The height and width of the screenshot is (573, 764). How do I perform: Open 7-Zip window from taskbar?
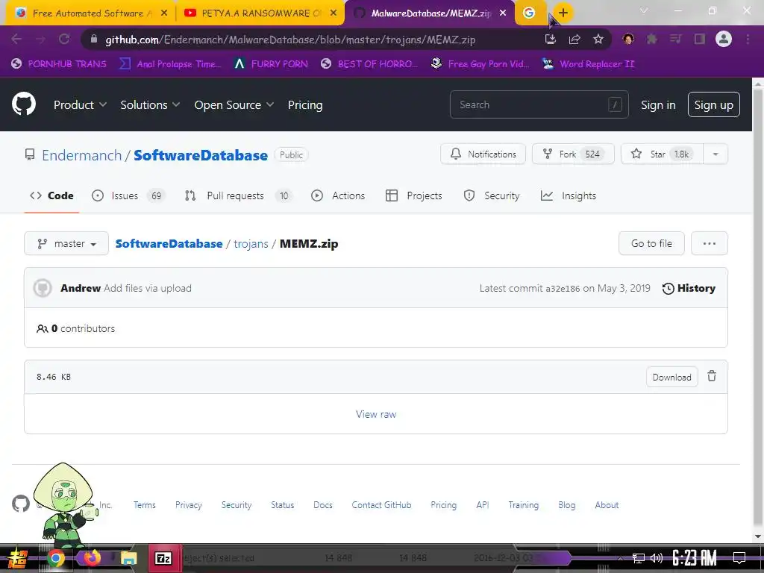click(x=163, y=558)
